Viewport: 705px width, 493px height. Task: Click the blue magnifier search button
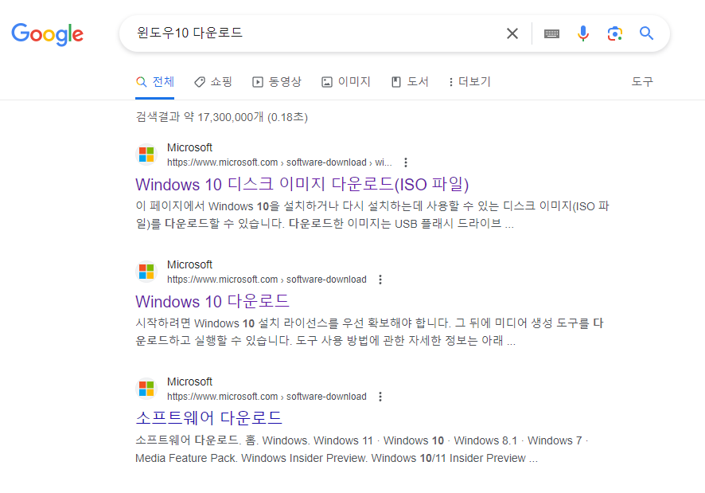click(647, 33)
